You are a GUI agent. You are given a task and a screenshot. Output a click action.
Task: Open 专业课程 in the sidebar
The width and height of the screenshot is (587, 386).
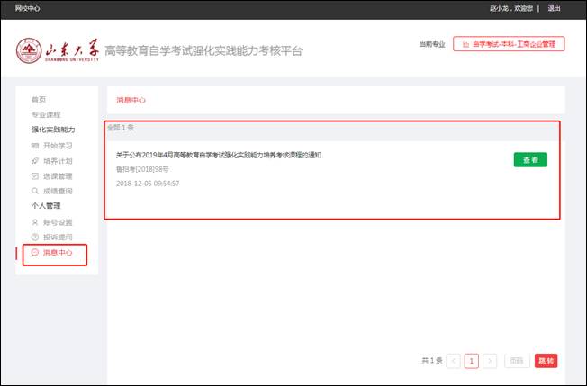[46, 114]
